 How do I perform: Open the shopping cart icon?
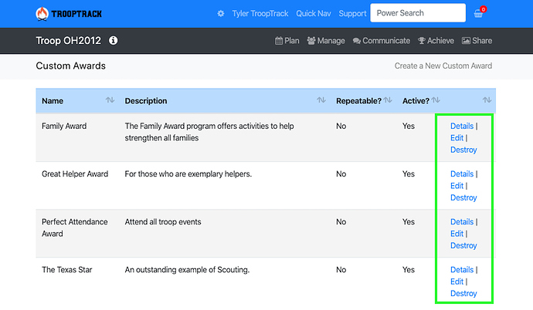[x=479, y=13]
